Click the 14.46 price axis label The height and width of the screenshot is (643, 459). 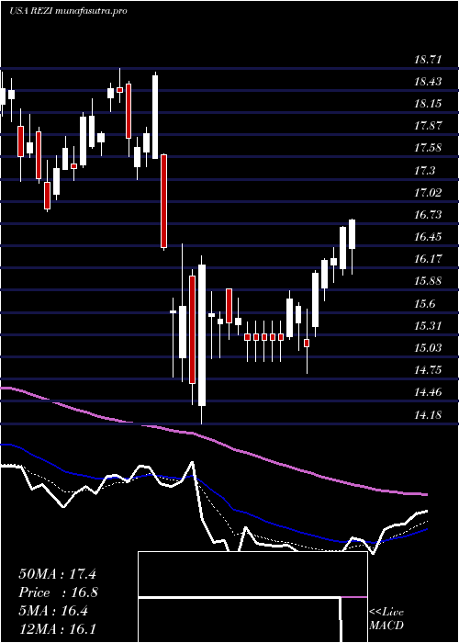[428, 392]
